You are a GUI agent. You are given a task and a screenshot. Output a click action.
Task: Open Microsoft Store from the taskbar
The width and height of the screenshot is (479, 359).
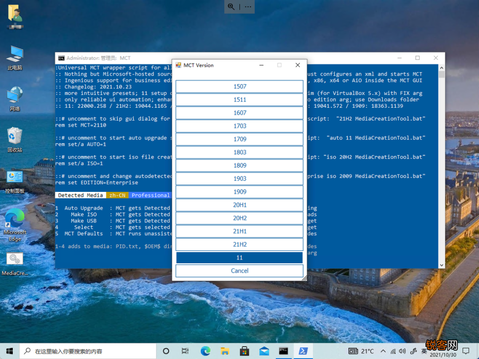[244, 351]
